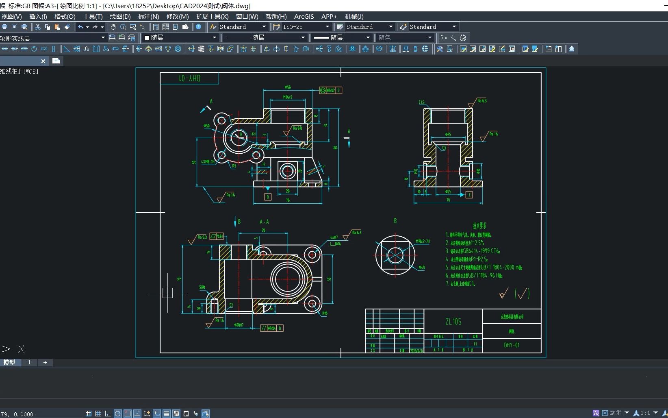
Task: Open the Text Style Standard dropdown
Action: pyautogui.click(x=243, y=27)
